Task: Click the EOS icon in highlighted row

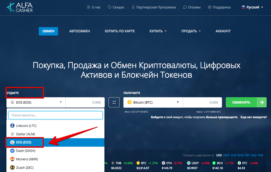Action: click(x=12, y=142)
